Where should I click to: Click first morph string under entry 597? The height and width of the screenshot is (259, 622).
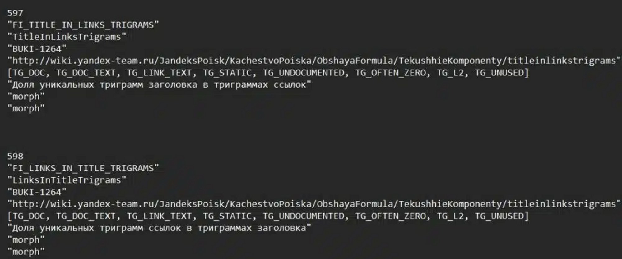click(x=26, y=97)
